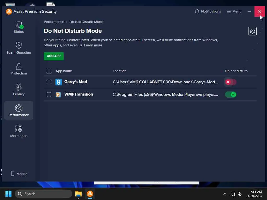Image resolution: width=267 pixels, height=200 pixels.
Task: Select the Performance sidebar item
Action: click(x=19, y=110)
